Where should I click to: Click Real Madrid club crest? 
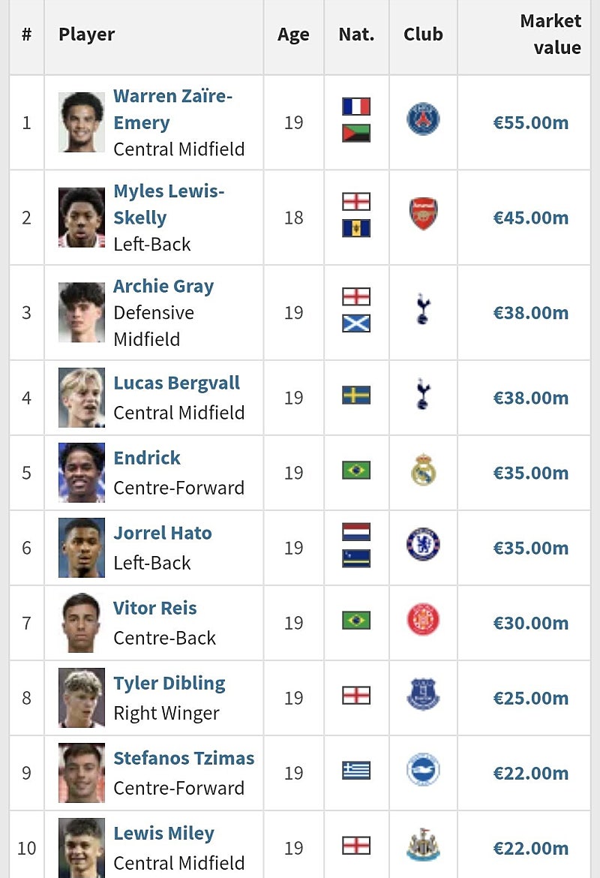[x=423, y=471]
